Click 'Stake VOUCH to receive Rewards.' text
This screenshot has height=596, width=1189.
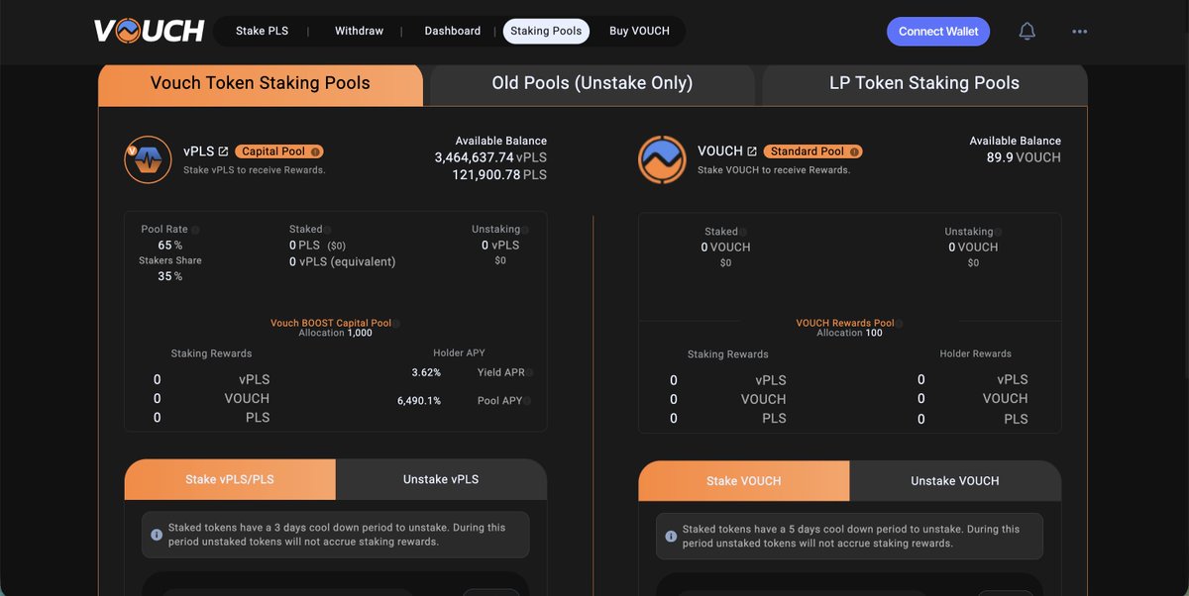click(x=774, y=170)
